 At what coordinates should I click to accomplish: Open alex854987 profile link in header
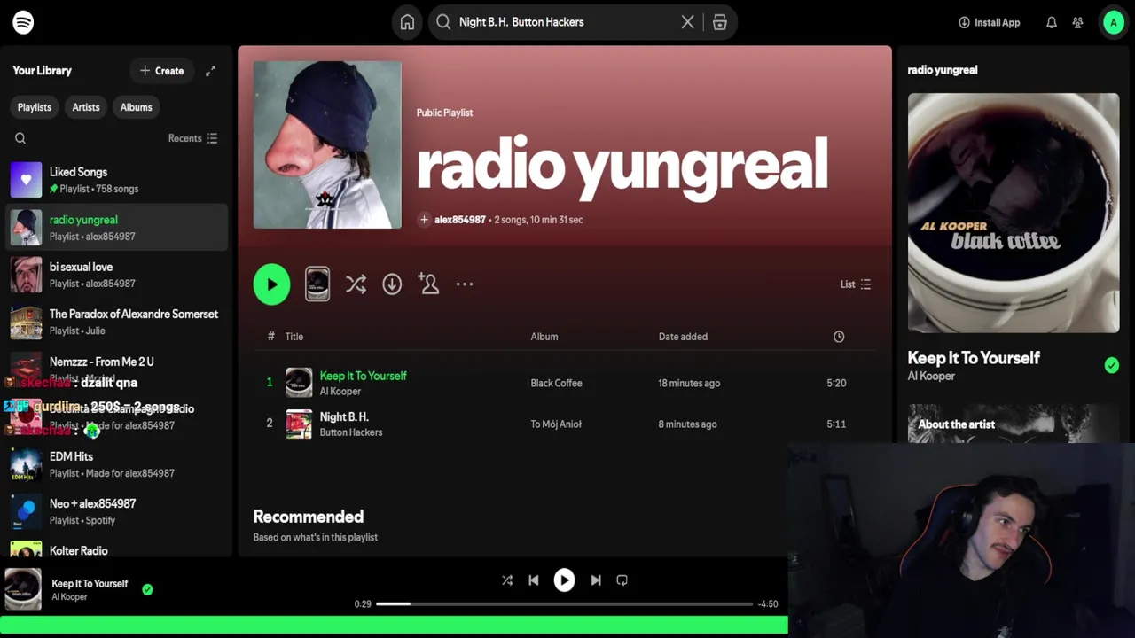(x=460, y=220)
